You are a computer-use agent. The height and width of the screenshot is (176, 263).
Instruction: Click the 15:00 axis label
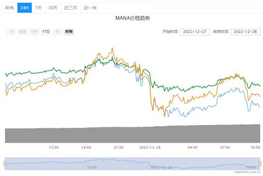click(54, 147)
